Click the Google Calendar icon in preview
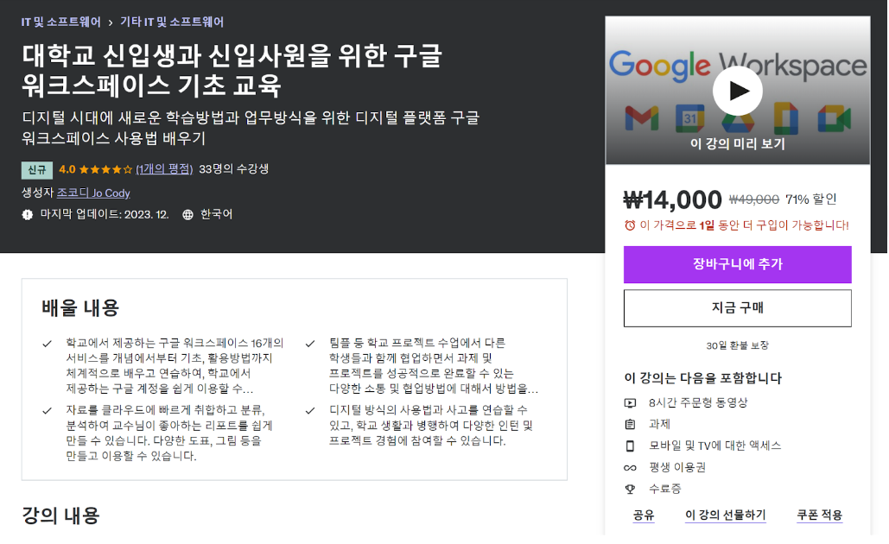889x544 pixels. click(x=690, y=117)
